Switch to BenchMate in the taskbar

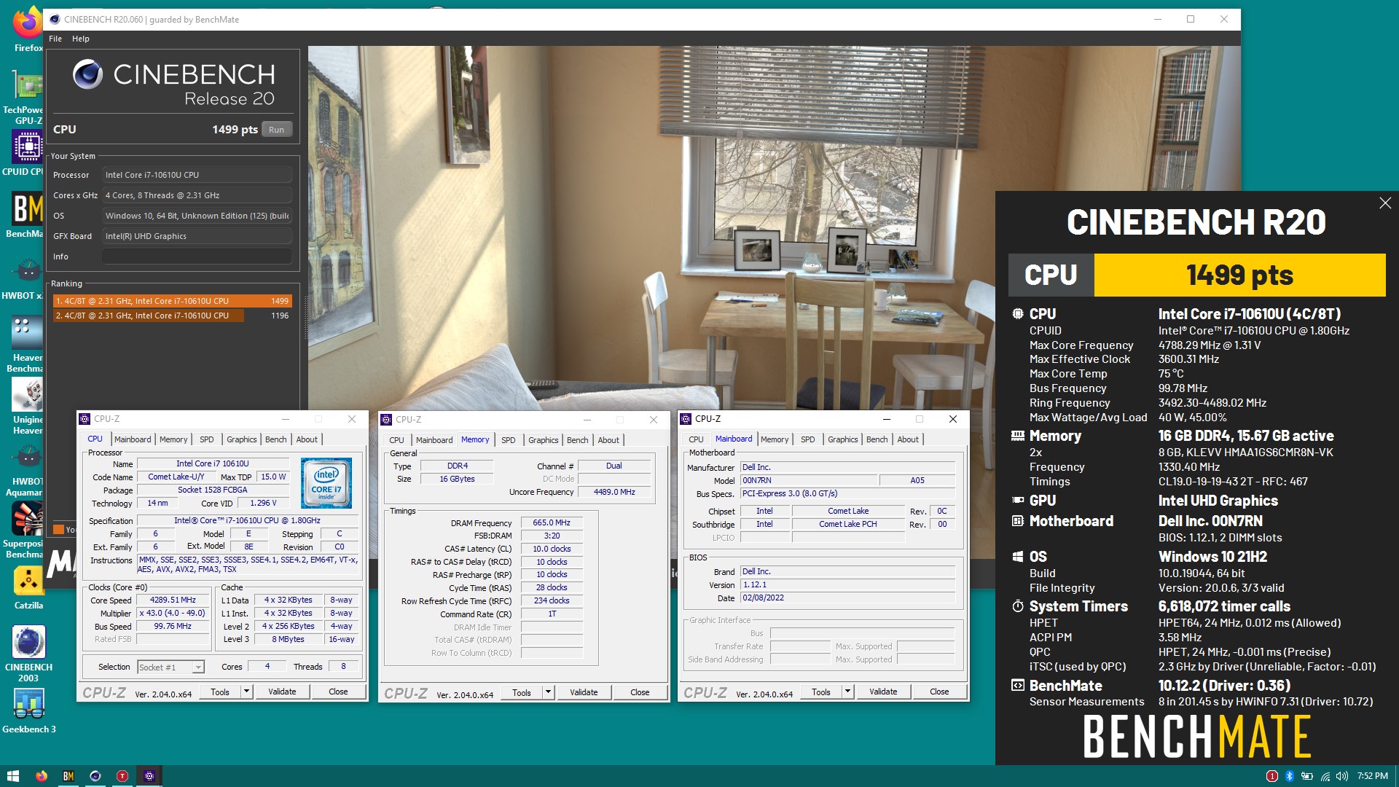pos(68,776)
